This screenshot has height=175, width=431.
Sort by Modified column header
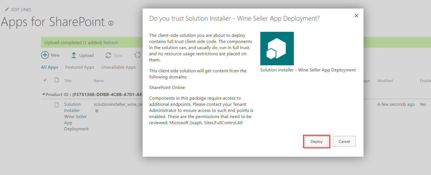point(385,81)
